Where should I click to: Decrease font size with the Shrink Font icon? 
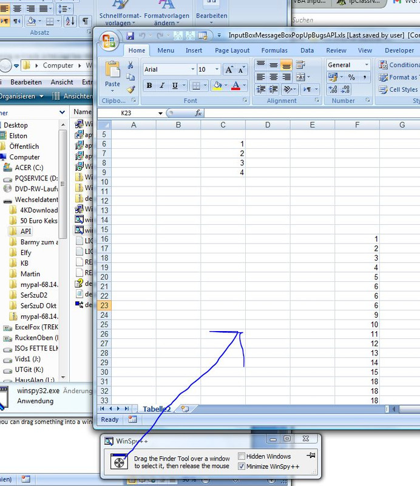[x=242, y=69]
